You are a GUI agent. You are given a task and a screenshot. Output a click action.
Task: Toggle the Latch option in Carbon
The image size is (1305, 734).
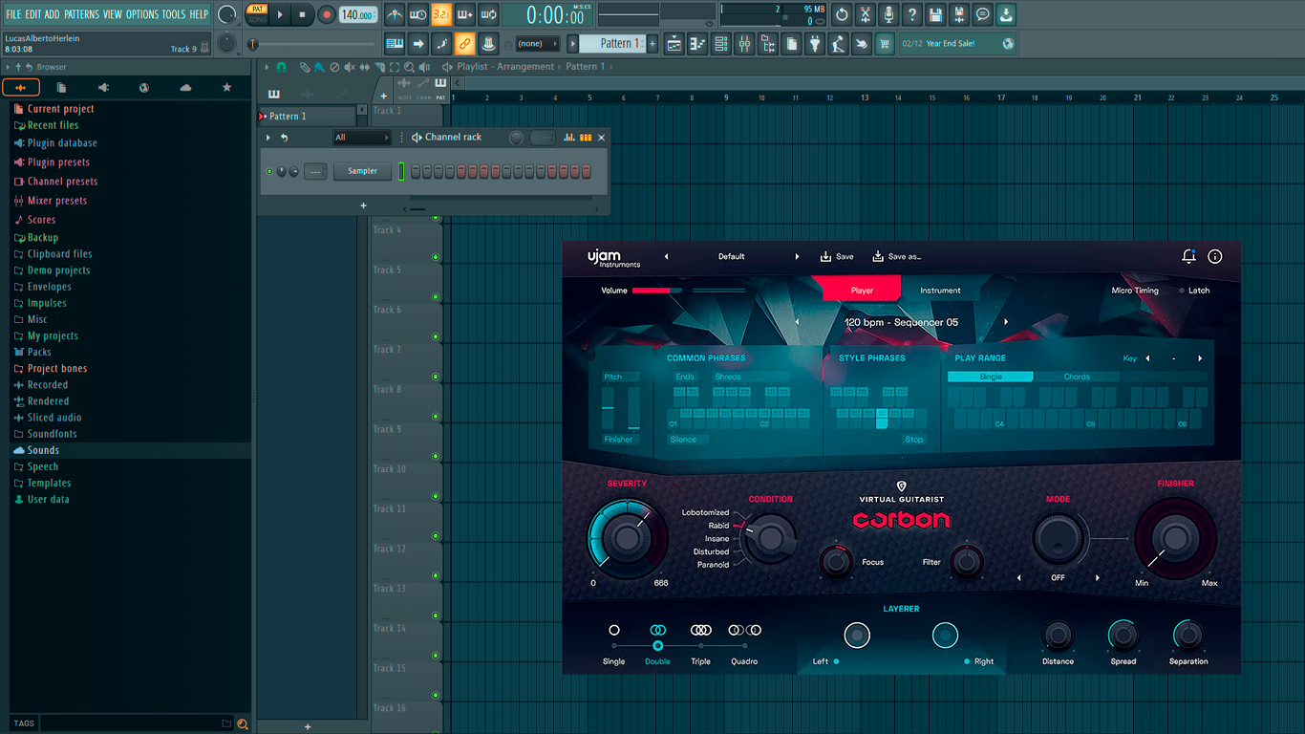pos(1193,291)
